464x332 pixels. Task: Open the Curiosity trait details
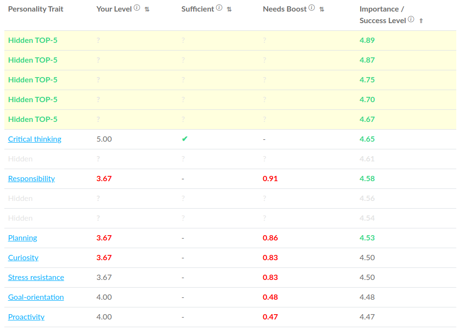click(x=23, y=257)
